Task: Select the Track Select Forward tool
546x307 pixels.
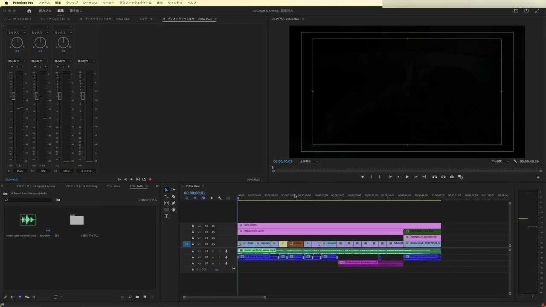Action: coord(174,189)
